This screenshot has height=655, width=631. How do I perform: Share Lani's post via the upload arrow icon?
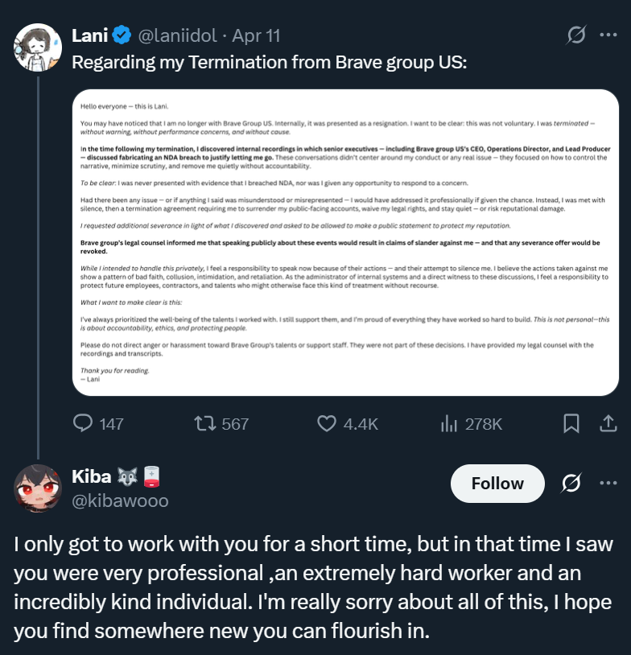(x=609, y=423)
